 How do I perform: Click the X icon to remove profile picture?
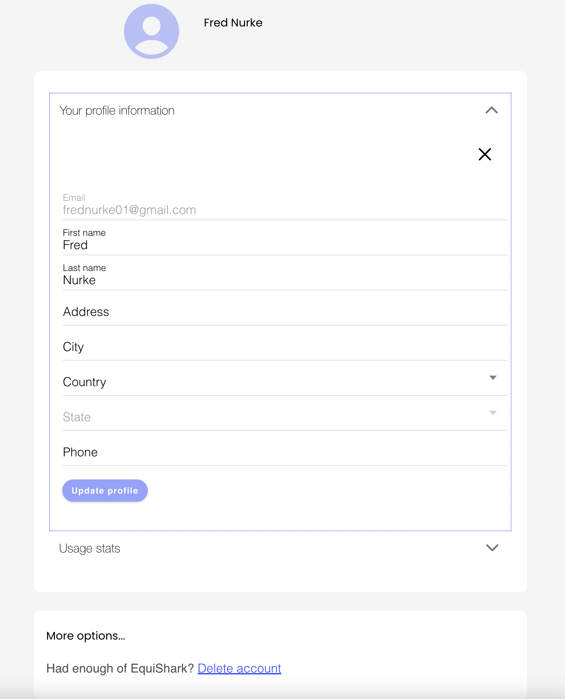[x=485, y=155]
